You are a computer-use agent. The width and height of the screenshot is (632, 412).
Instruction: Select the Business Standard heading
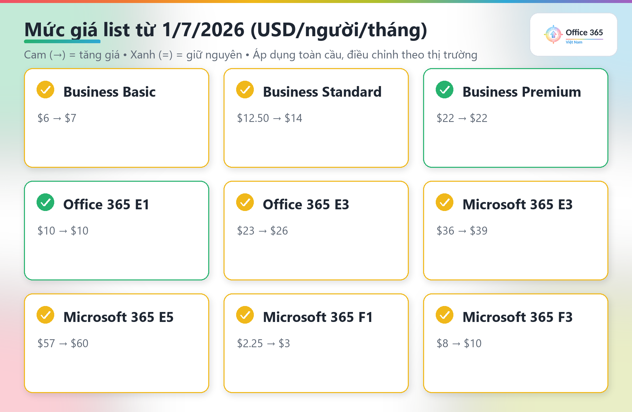322,92
